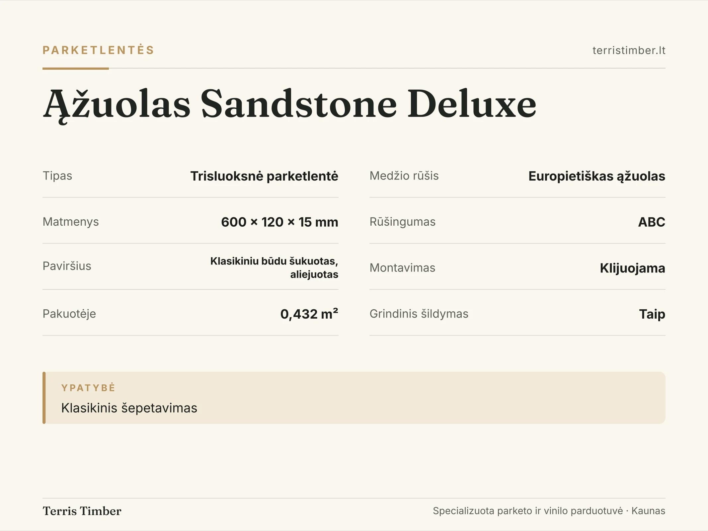Select the Montavimas row label
Image resolution: width=708 pixels, height=531 pixels.
point(402,268)
